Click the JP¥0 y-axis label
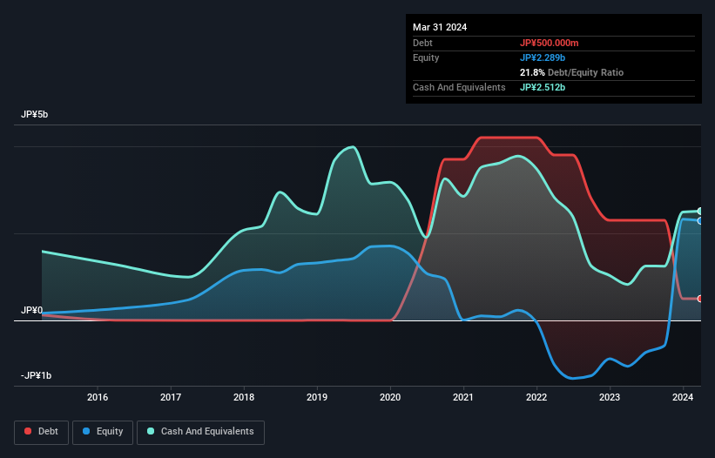This screenshot has height=458, width=715. (x=32, y=310)
